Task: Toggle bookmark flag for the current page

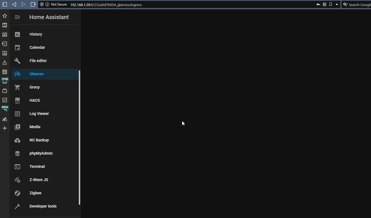Action: pyautogui.click(x=330, y=4)
